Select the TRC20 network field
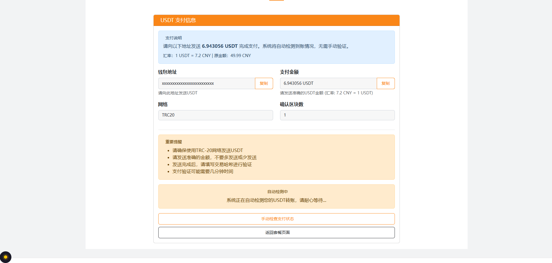Image resolution: width=552 pixels, height=263 pixels. click(x=216, y=115)
